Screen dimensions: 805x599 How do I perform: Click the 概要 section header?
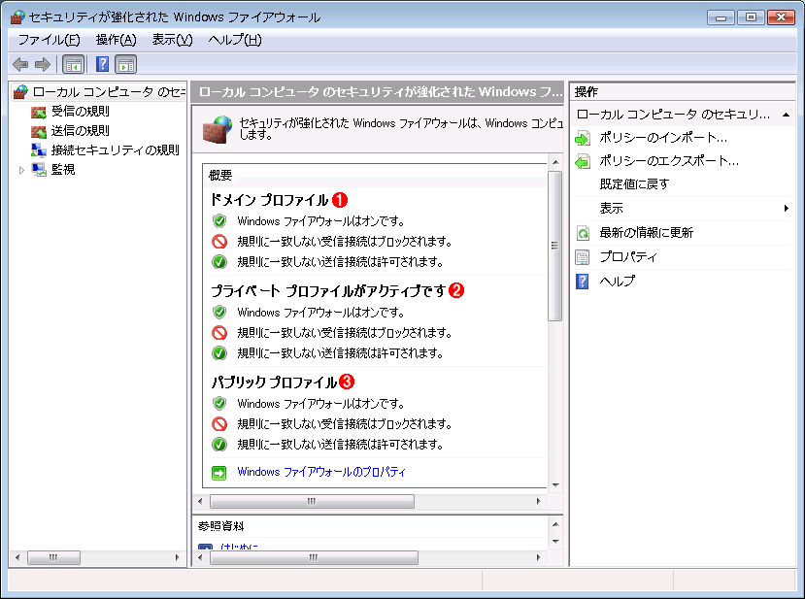(x=220, y=176)
